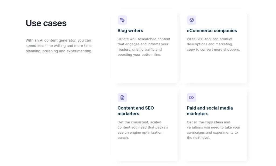Open the eCommerce companies heading
The image size is (276, 166).
point(212,31)
